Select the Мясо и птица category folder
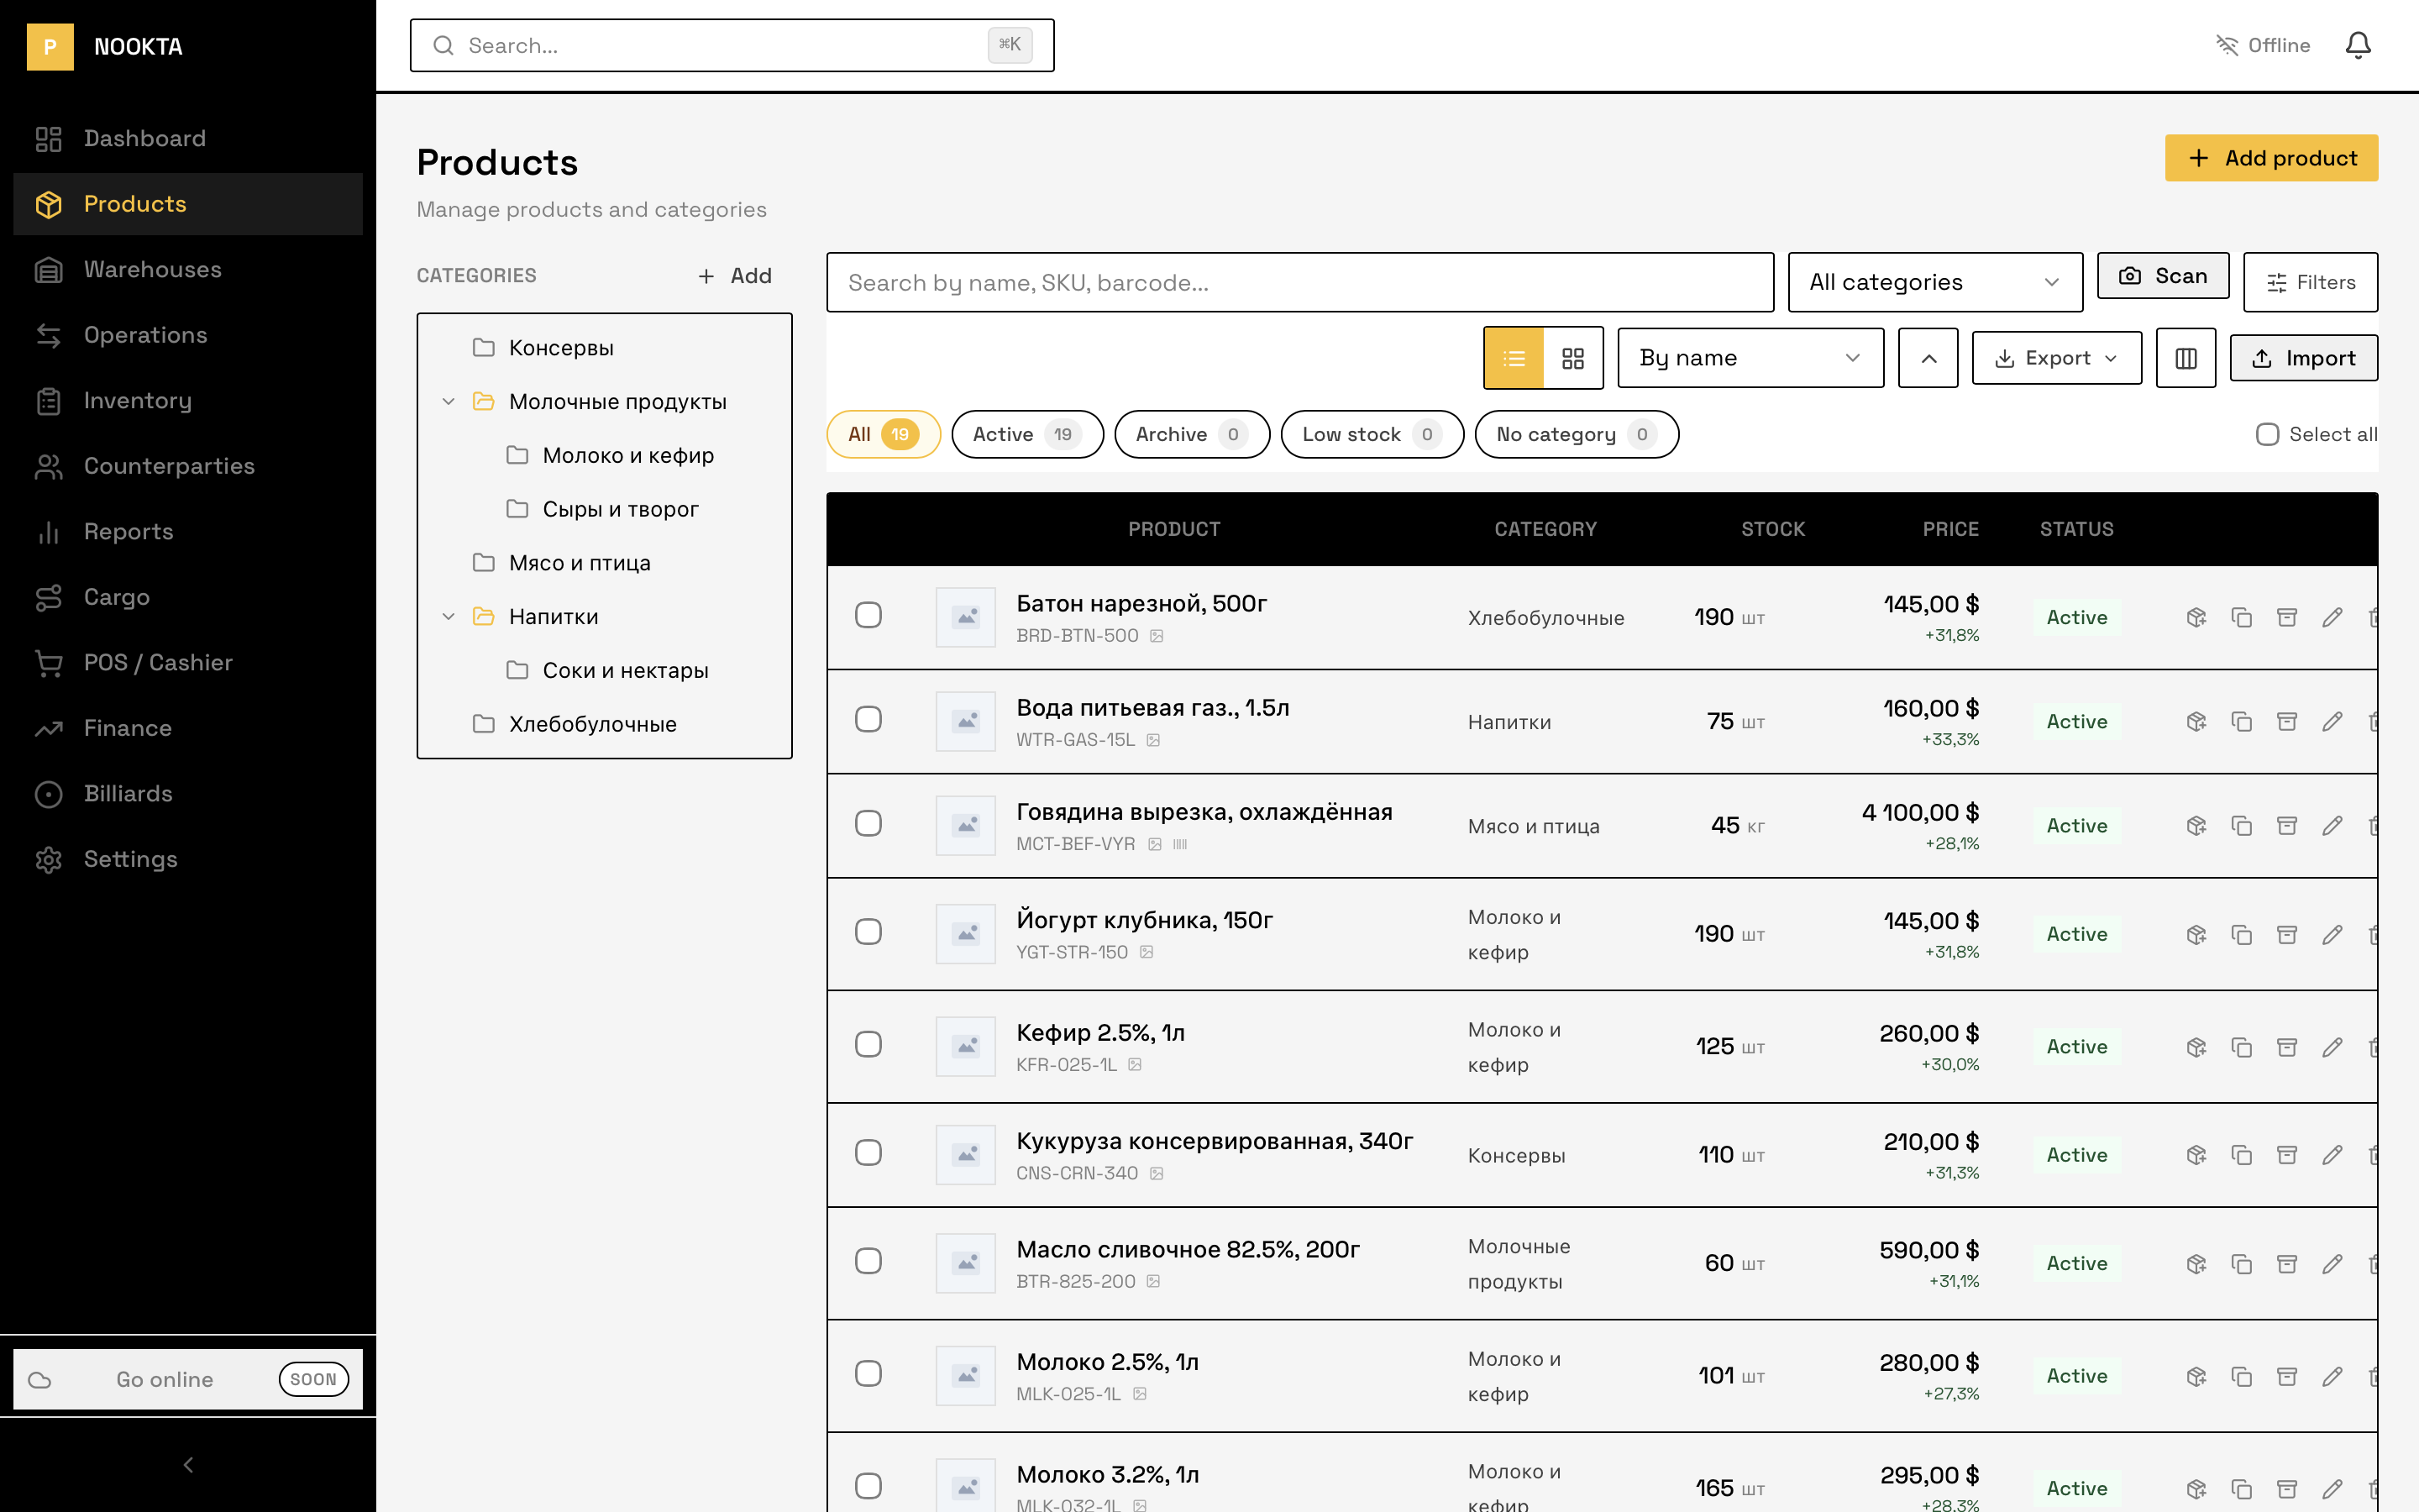 click(605, 563)
